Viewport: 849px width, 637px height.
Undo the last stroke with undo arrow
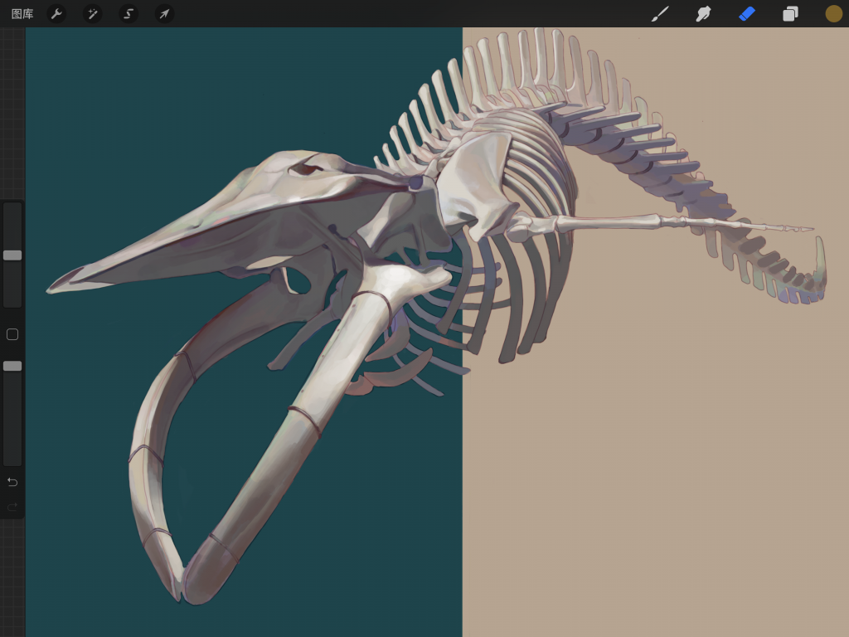point(12,482)
